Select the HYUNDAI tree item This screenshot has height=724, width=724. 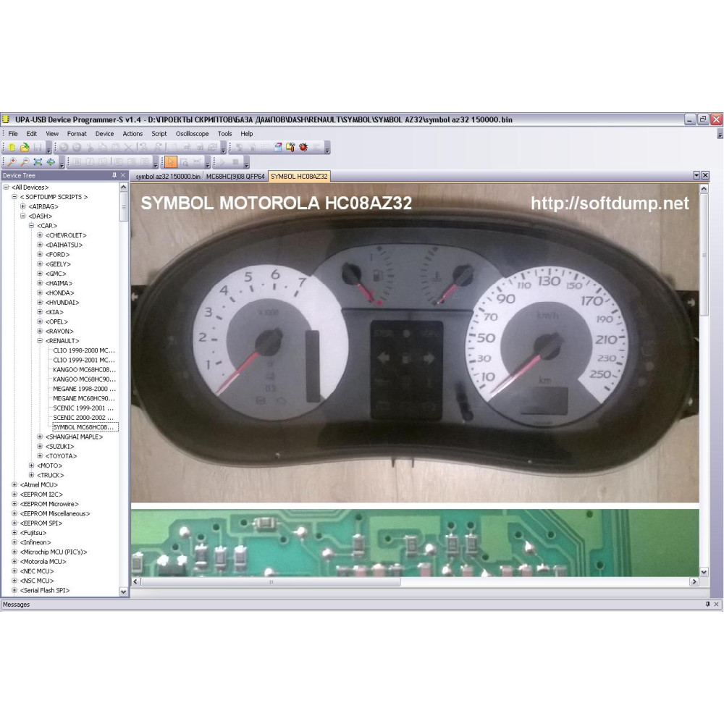click(x=62, y=303)
